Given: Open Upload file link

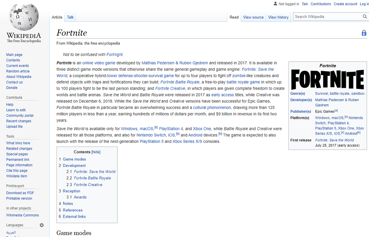Looking at the screenshot, I should tap(14, 127).
